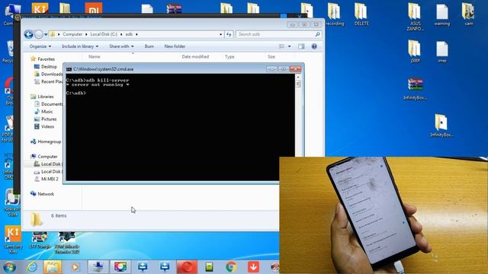Open the imei file on desktop
The width and height of the screenshot is (488, 274).
(442, 52)
